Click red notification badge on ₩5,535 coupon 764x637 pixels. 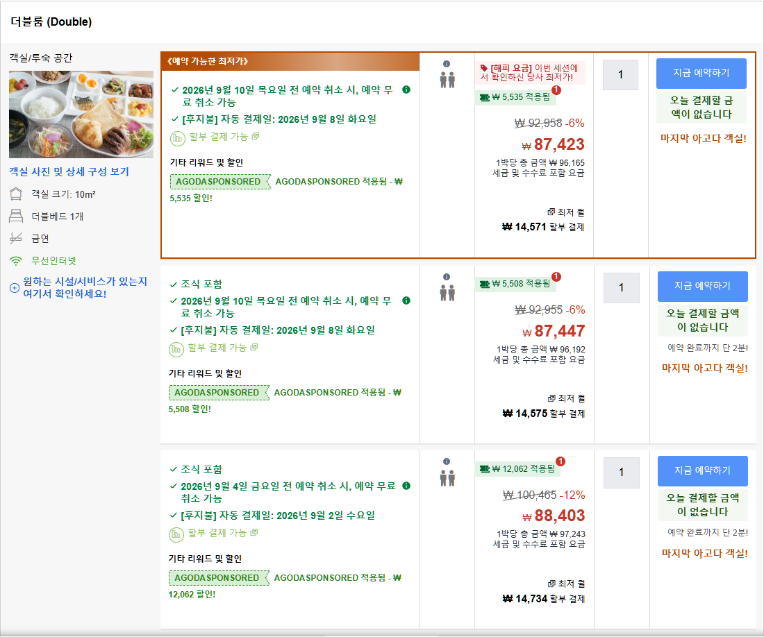coord(556,90)
